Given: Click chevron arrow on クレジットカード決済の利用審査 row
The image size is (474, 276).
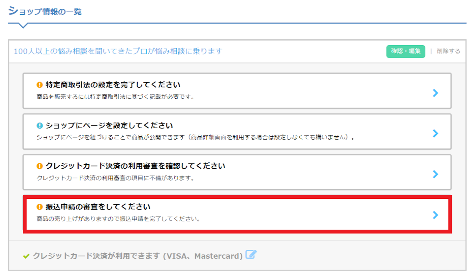Looking at the screenshot, I should pyautogui.click(x=436, y=174).
